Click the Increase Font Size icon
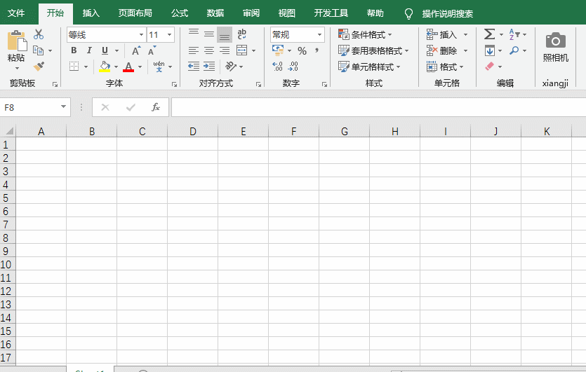Screen dimensions: 586x372 (136, 50)
